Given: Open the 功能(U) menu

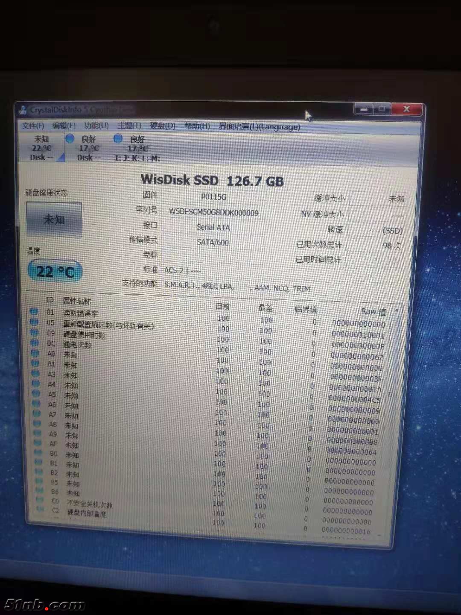Looking at the screenshot, I should (96, 126).
